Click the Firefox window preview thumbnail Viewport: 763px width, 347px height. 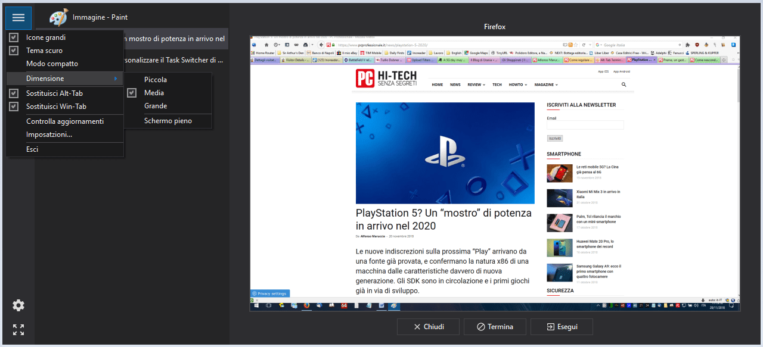[494, 173]
